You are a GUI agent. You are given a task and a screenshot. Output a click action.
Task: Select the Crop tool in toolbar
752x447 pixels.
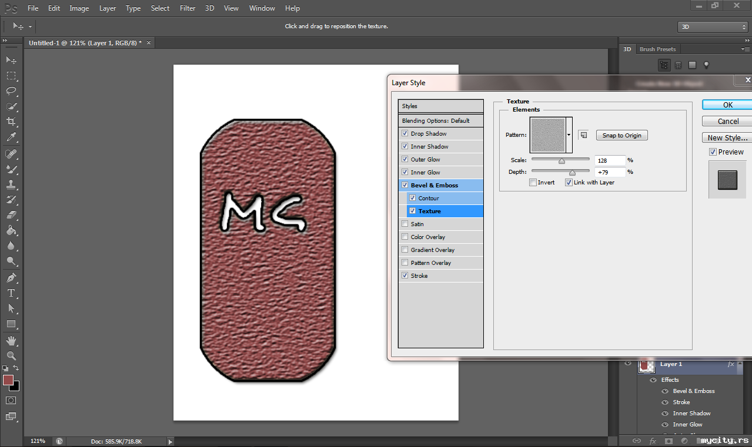coord(11,122)
